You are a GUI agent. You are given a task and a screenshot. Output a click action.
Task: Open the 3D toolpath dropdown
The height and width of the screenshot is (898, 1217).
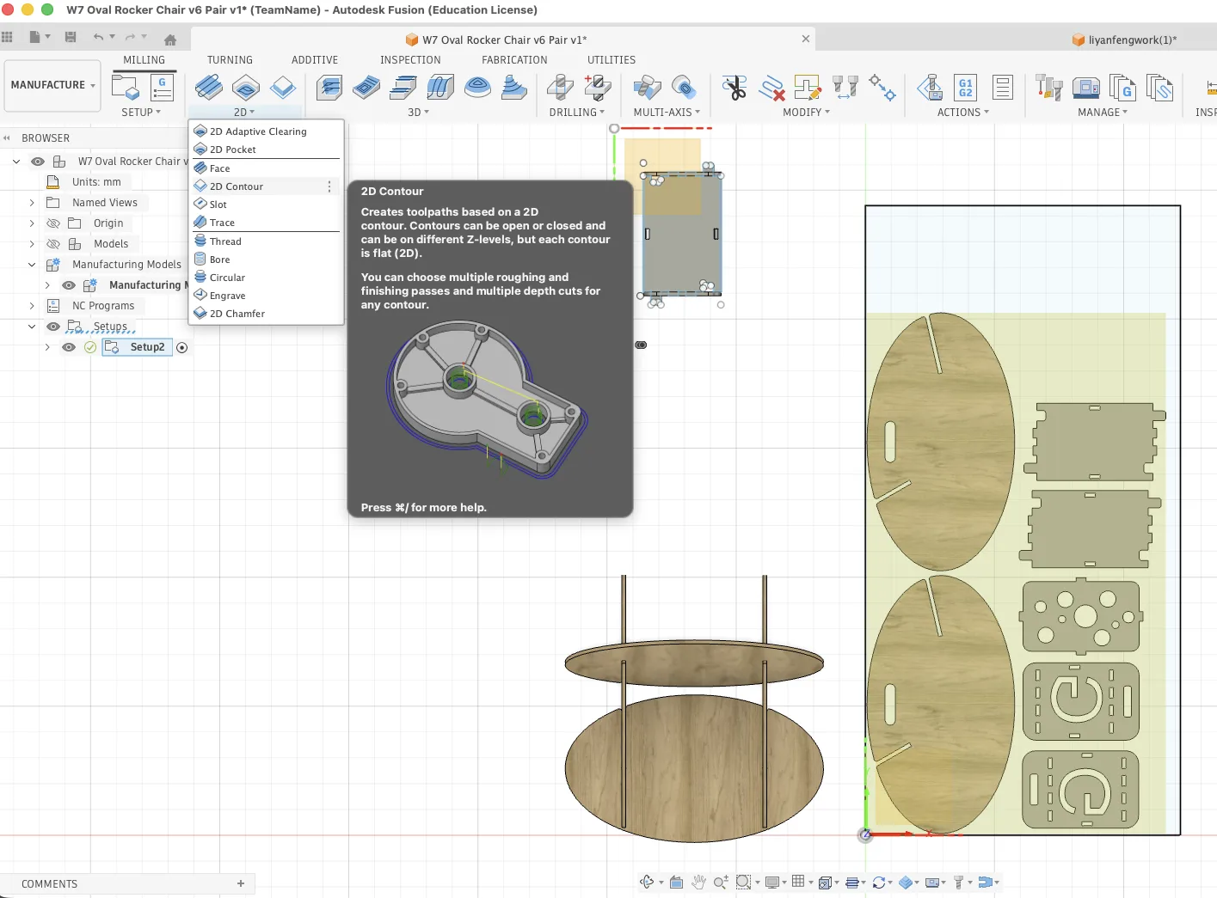tap(416, 112)
